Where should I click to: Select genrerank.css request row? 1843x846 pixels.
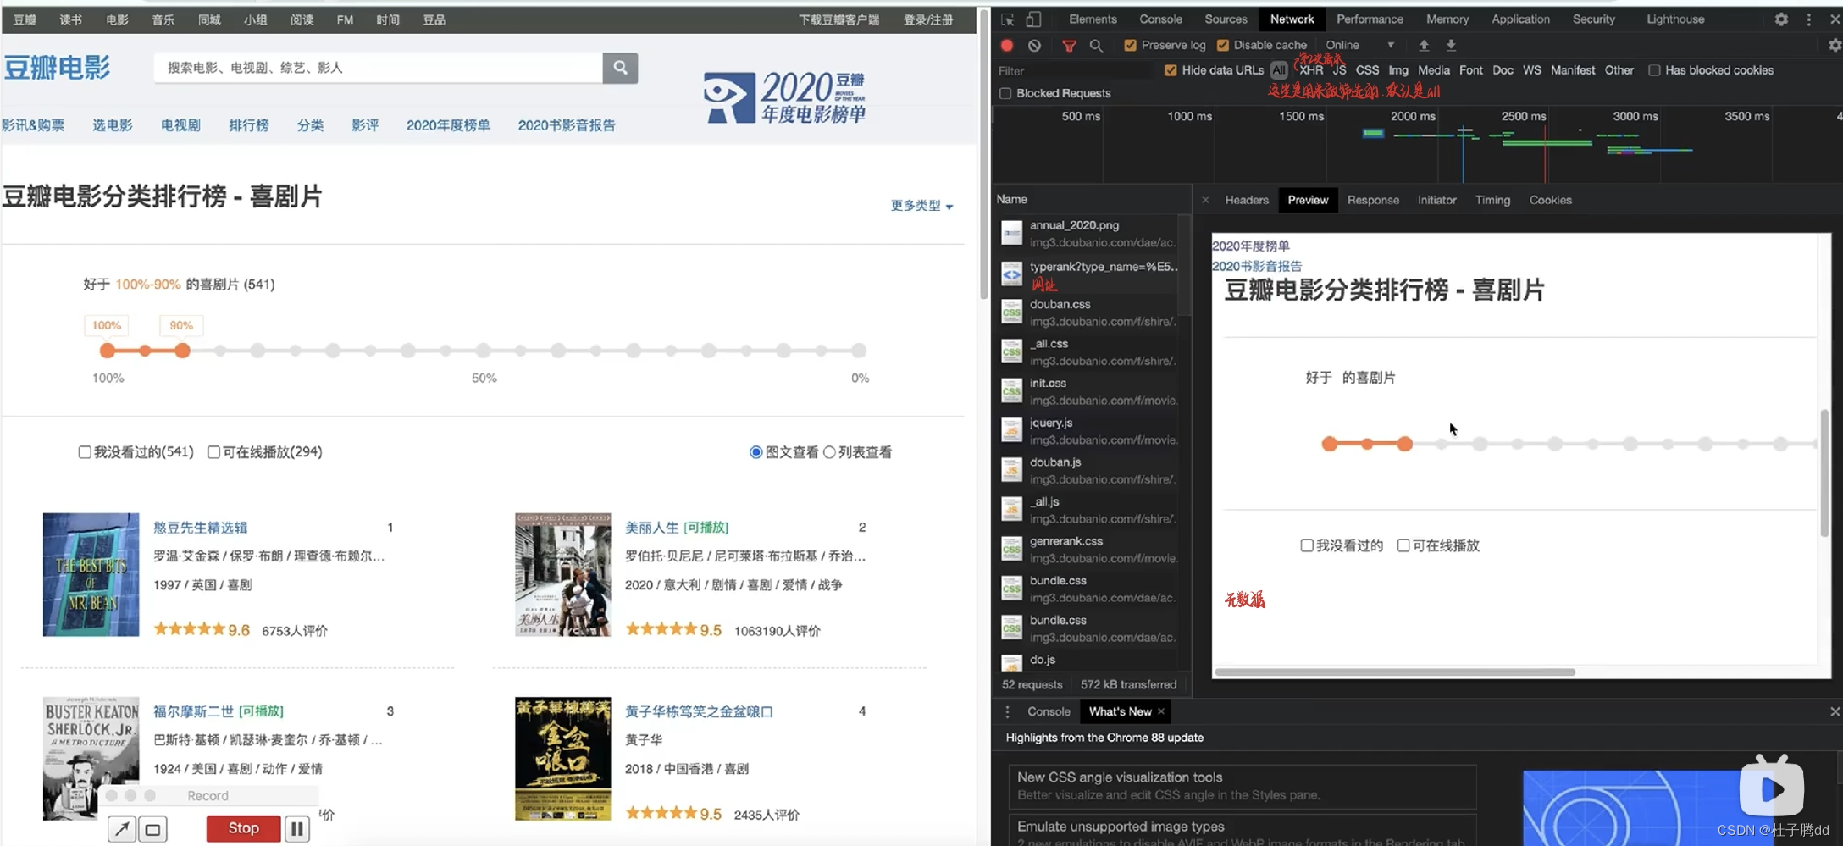tap(1092, 550)
